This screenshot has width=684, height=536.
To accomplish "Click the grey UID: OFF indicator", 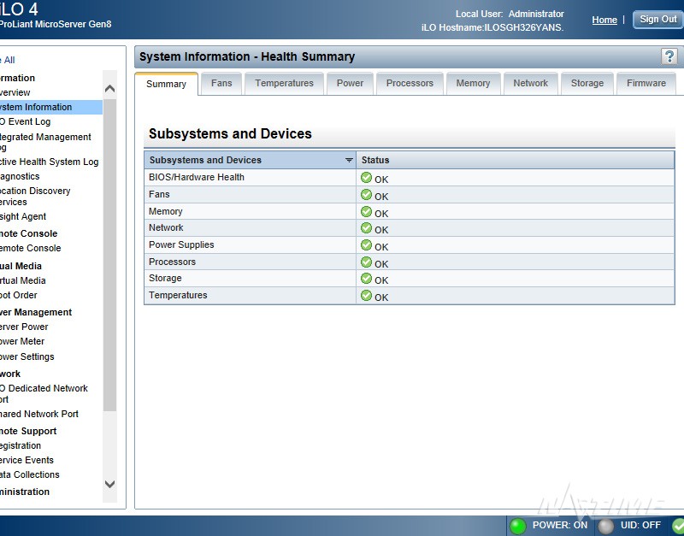I will (x=605, y=526).
